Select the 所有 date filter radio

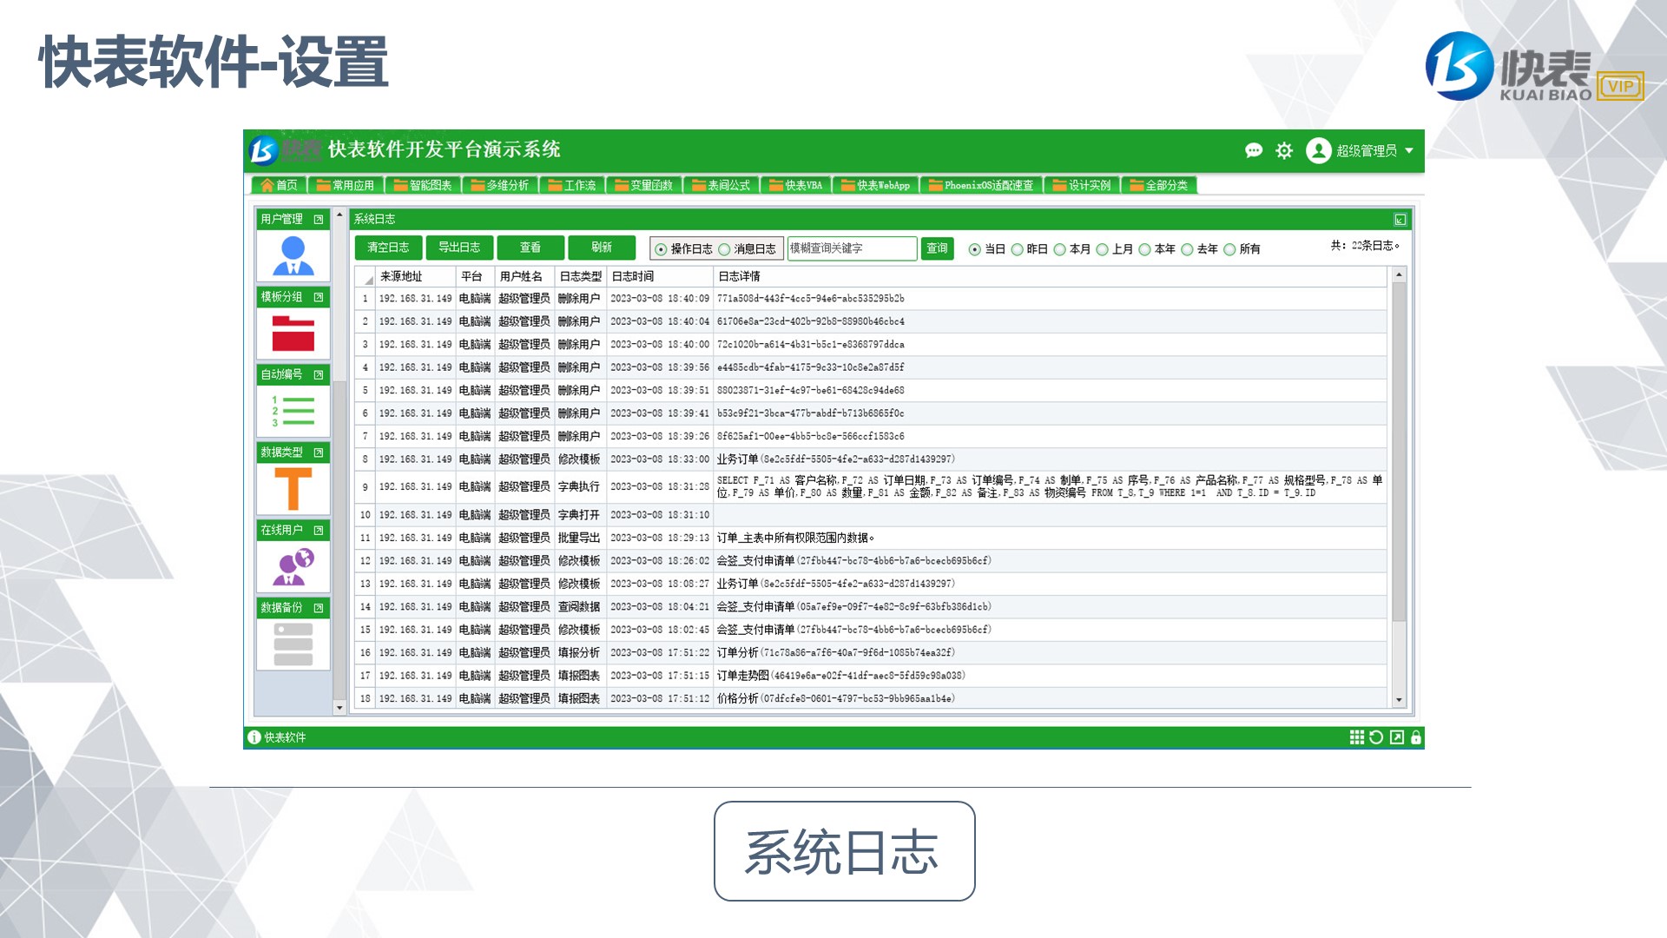1229,249
